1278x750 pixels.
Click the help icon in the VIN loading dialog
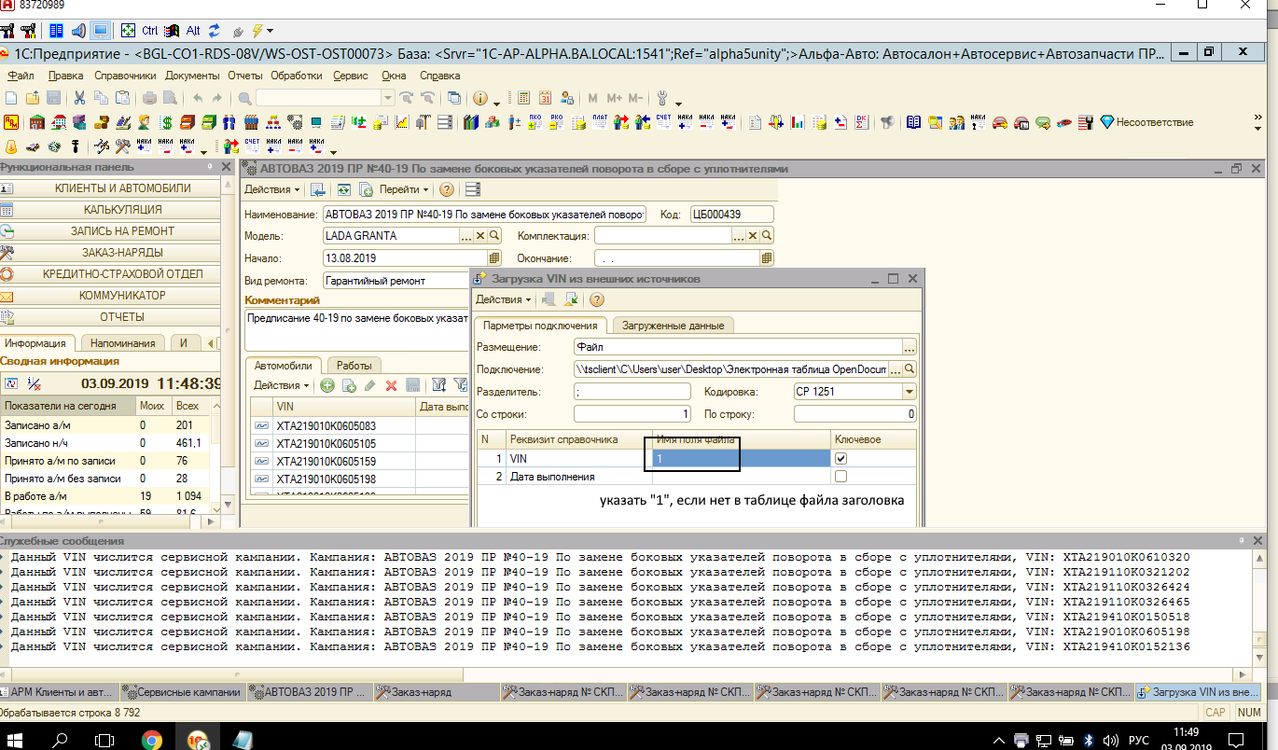(597, 299)
